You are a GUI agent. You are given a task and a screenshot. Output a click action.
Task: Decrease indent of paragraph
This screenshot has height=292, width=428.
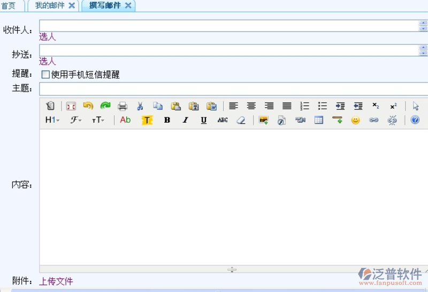358,106
